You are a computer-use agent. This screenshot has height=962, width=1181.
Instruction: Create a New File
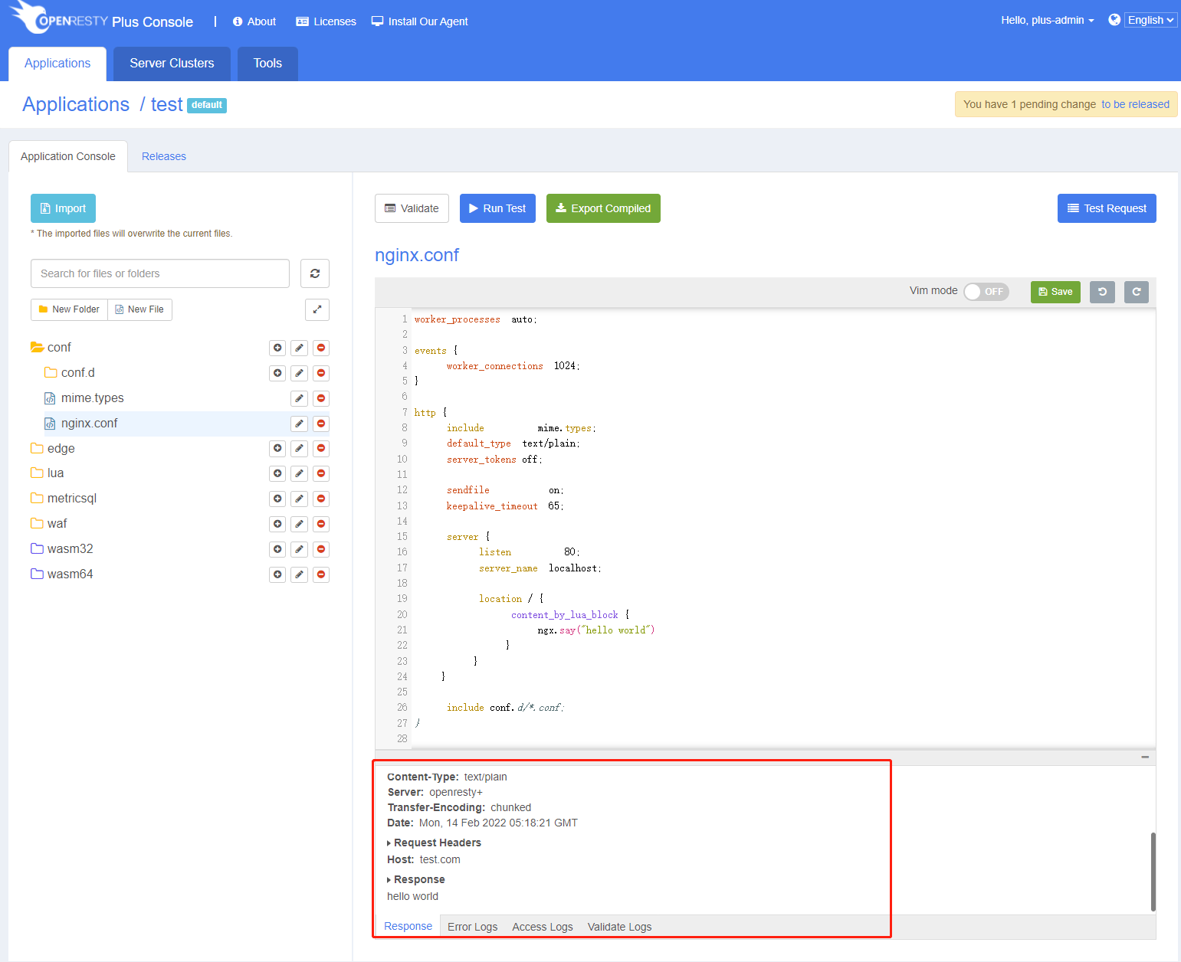139,309
